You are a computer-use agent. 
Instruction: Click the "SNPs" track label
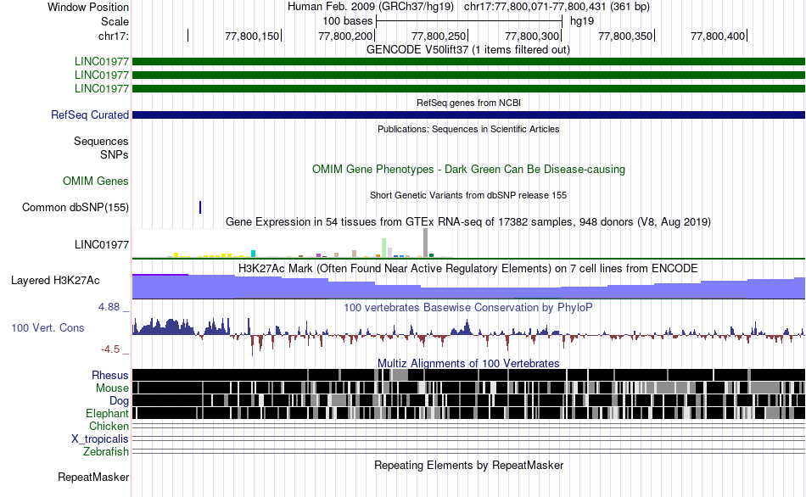point(115,154)
